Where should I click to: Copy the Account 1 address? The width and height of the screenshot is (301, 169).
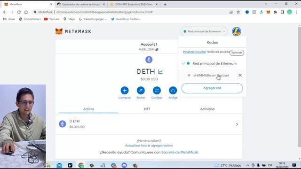[x=157, y=50]
